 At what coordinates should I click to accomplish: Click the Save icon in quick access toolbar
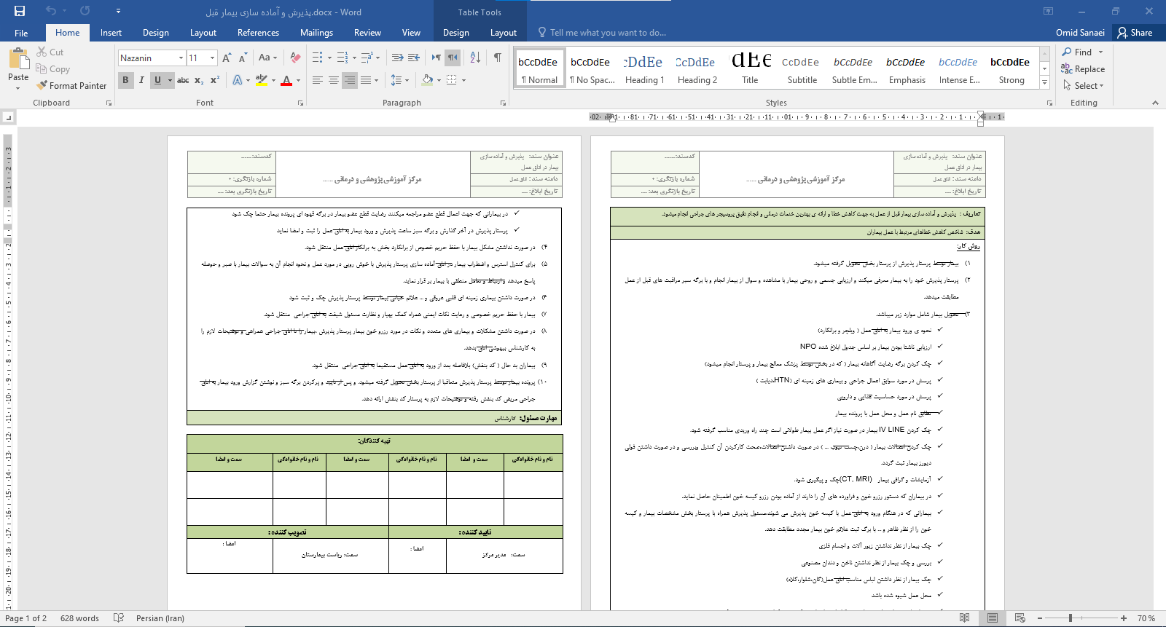(20, 11)
